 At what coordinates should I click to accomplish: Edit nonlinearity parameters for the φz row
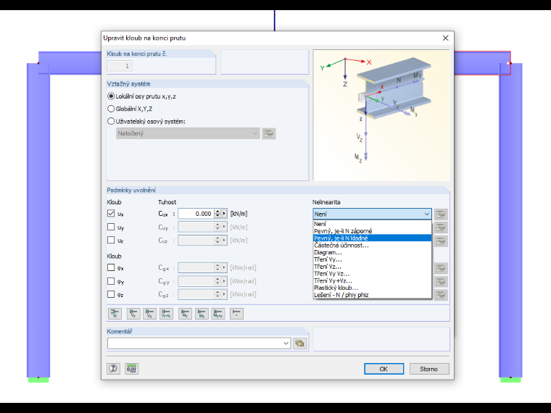[x=441, y=295]
